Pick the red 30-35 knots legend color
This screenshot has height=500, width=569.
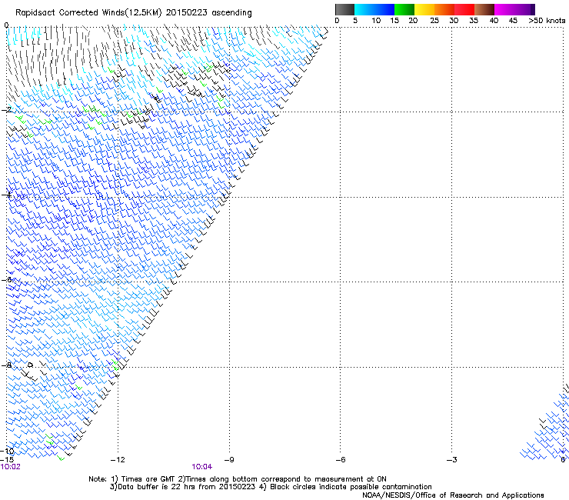(464, 9)
